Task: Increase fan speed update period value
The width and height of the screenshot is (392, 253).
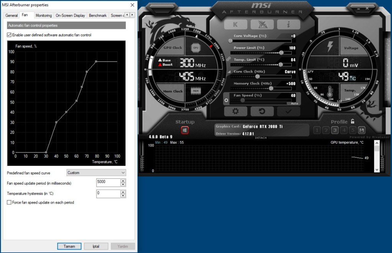Action: pos(123,181)
